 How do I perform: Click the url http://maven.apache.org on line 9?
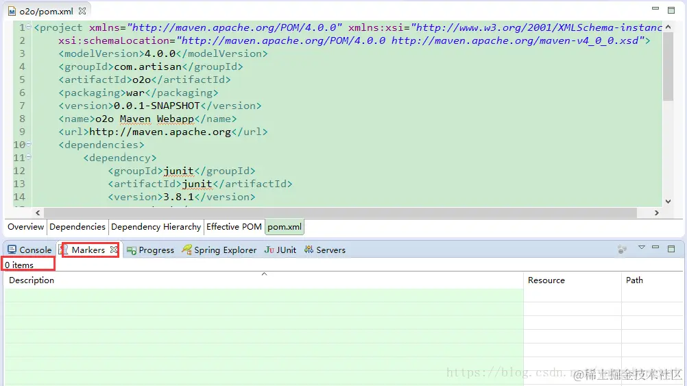(160, 132)
